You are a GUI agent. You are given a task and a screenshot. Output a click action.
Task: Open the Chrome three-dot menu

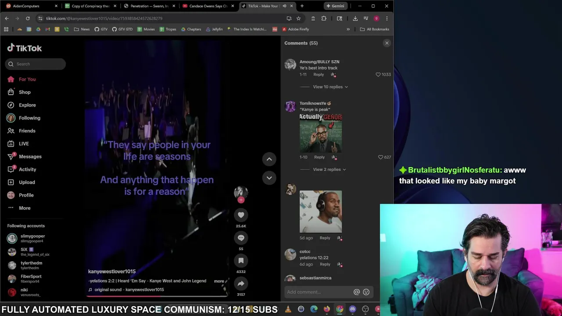pyautogui.click(x=387, y=18)
